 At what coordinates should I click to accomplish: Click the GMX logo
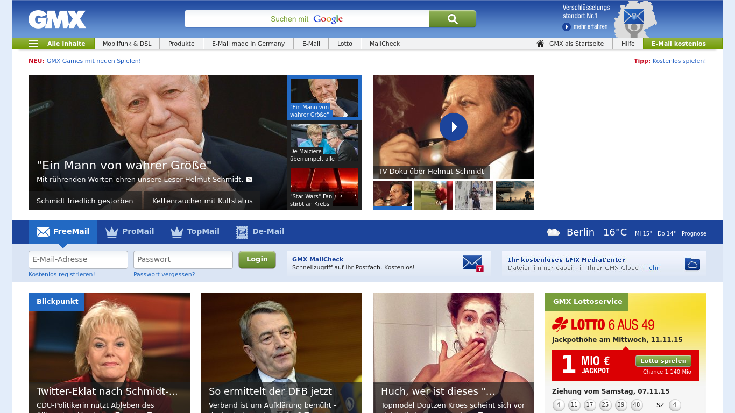(57, 19)
